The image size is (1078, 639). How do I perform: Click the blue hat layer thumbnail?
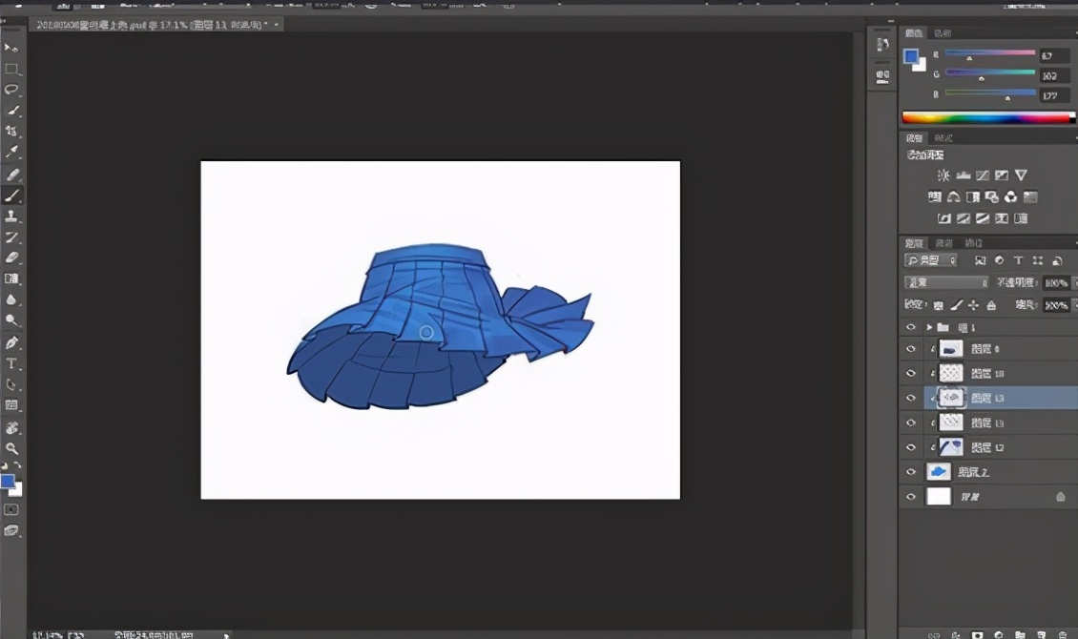click(x=939, y=472)
